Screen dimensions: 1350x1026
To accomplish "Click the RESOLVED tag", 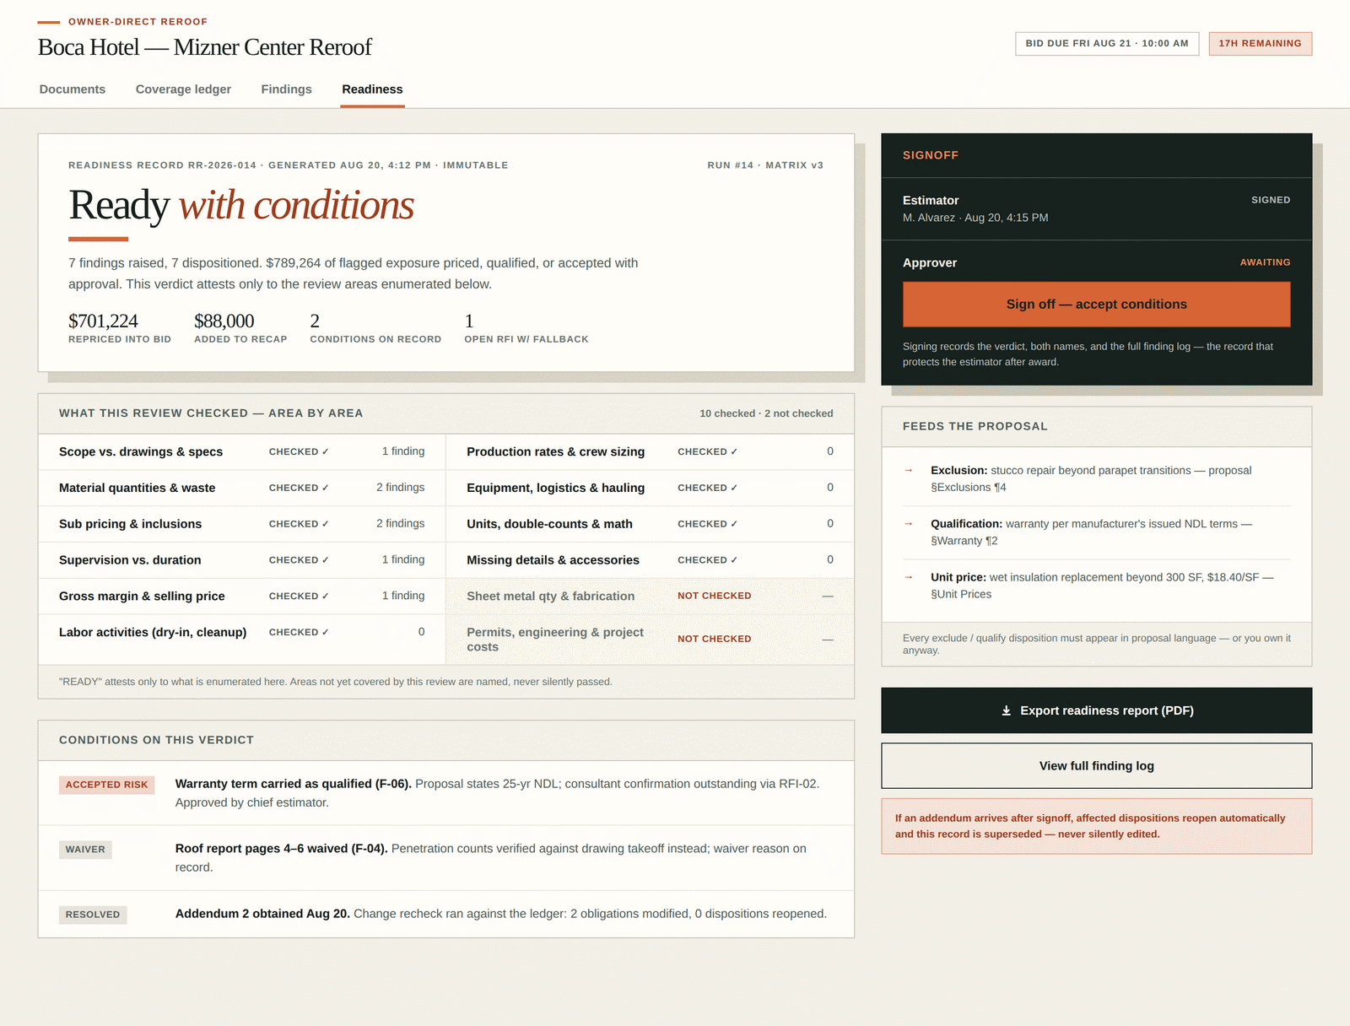I will click(x=93, y=915).
